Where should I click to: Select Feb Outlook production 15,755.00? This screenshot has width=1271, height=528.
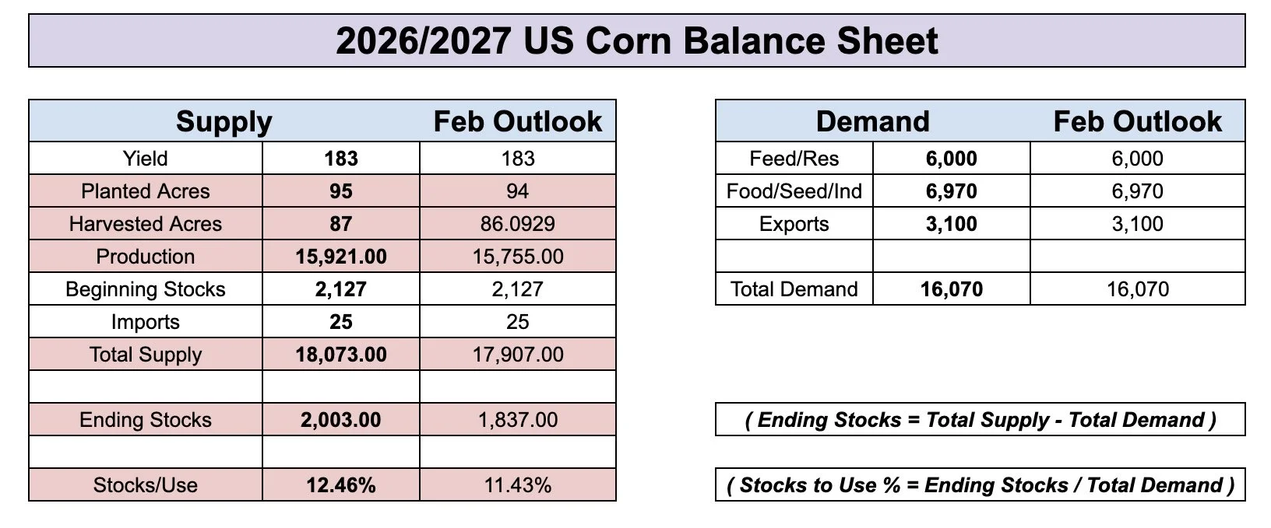tap(518, 257)
